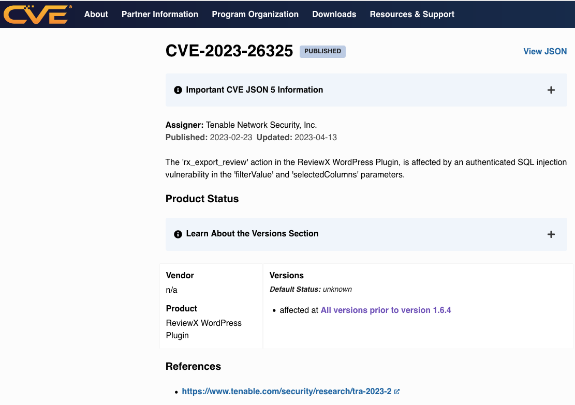The width and height of the screenshot is (575, 405).
Task: Expand Important CVE JSON 5 Information with the plus
Action: tap(551, 90)
